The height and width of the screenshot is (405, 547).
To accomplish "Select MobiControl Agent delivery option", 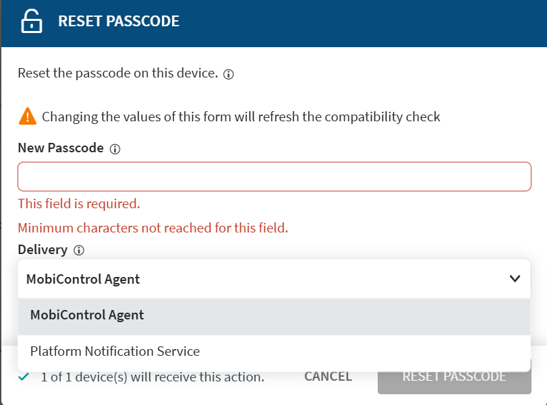I will pos(87,315).
